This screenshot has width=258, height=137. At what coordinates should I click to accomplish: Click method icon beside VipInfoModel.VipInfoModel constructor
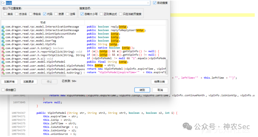(x=3, y=66)
